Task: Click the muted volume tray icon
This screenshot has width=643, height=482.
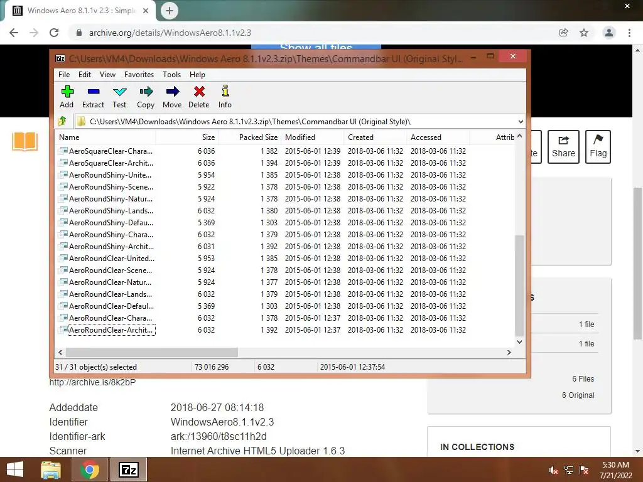Action: point(554,470)
